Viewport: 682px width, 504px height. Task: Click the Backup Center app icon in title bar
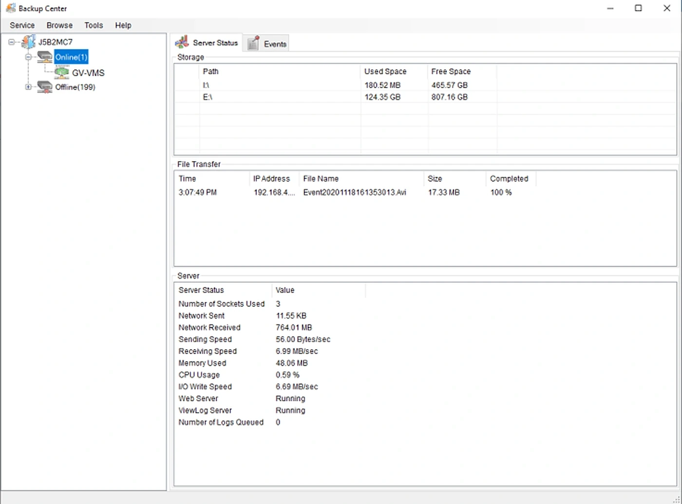(x=10, y=8)
